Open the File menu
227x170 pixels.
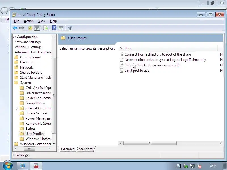pyautogui.click(x=17, y=21)
